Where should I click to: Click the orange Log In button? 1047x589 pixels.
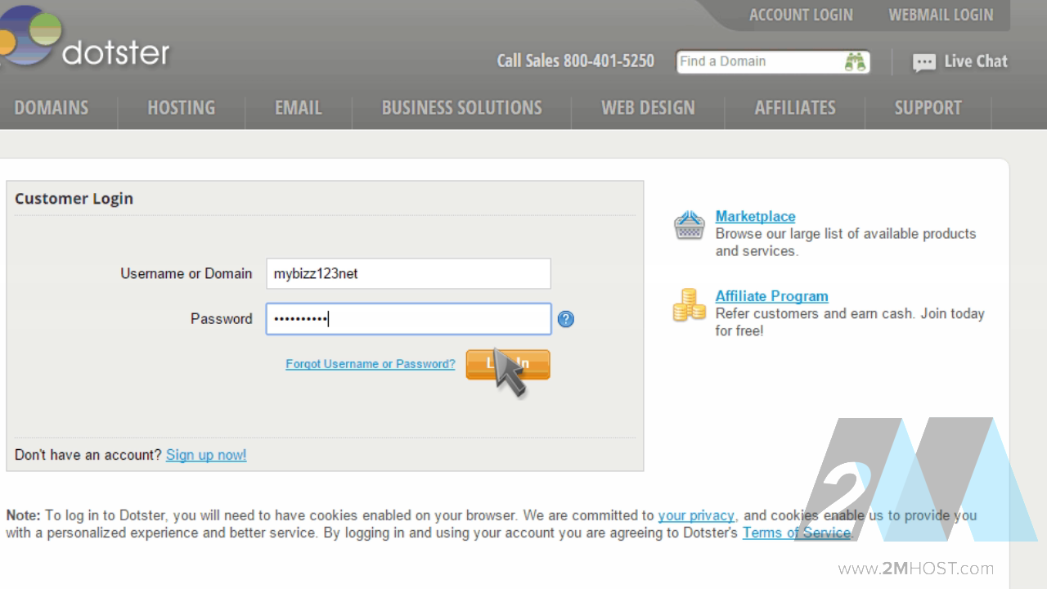point(508,364)
